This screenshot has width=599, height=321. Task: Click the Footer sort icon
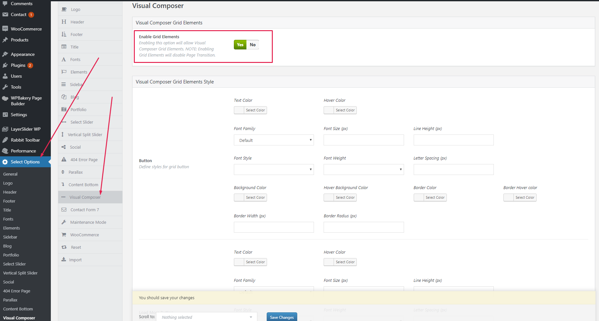[64, 34]
